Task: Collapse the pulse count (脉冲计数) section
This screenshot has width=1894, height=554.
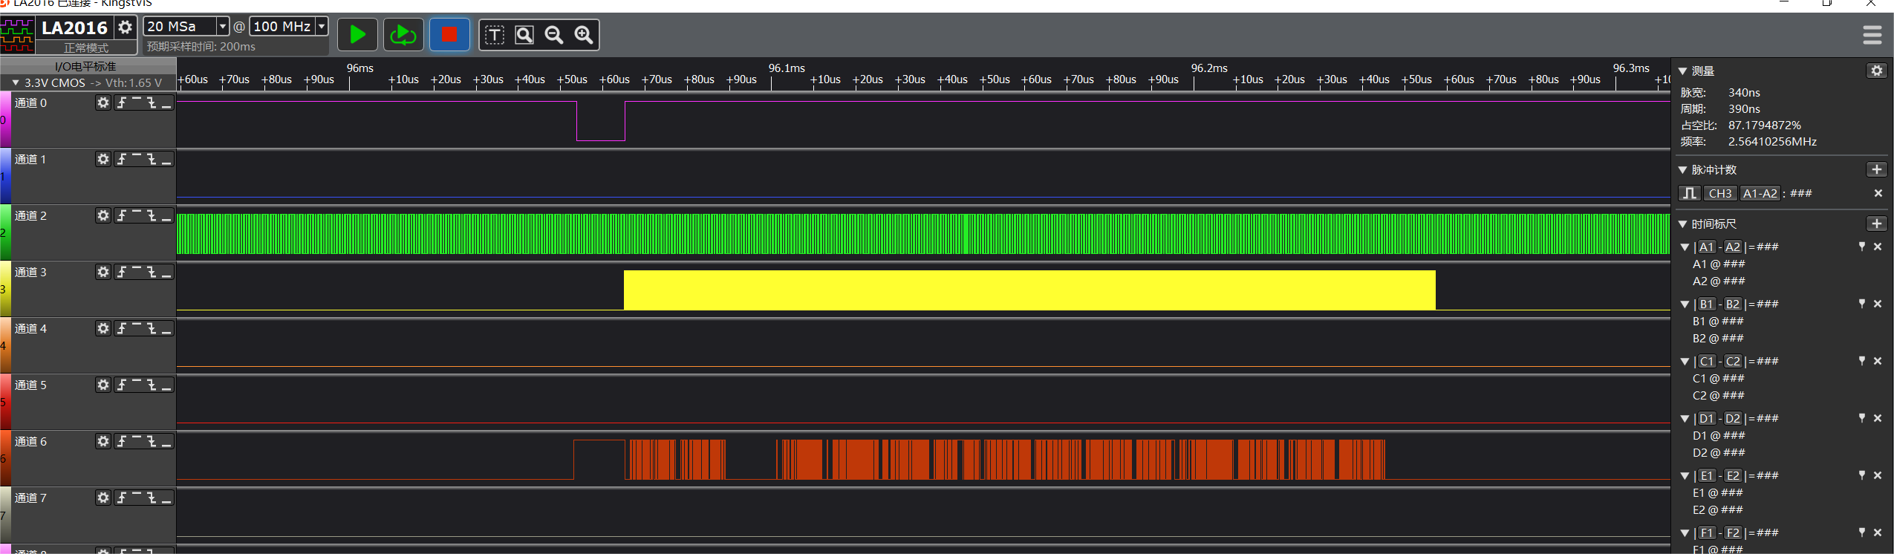Action: coord(1683,169)
